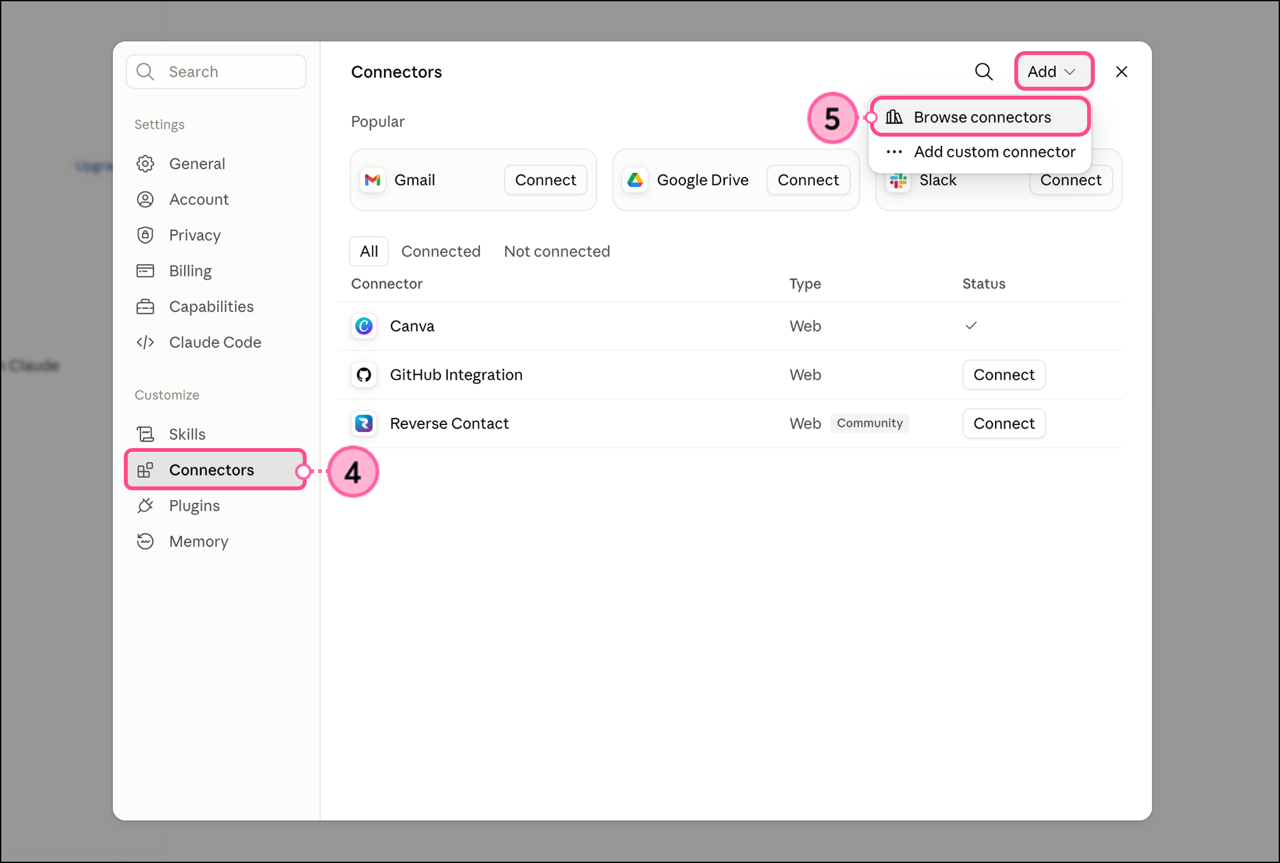Screen dimensions: 1280x863
Task: Connect the Google Drive connector
Action: pyautogui.click(x=808, y=180)
